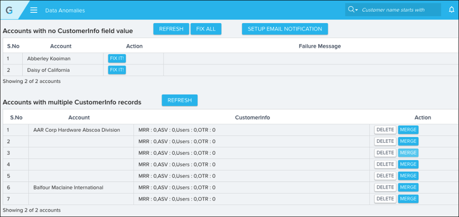
Task: Click the CustomerInfo column header
Action: click(x=253, y=118)
